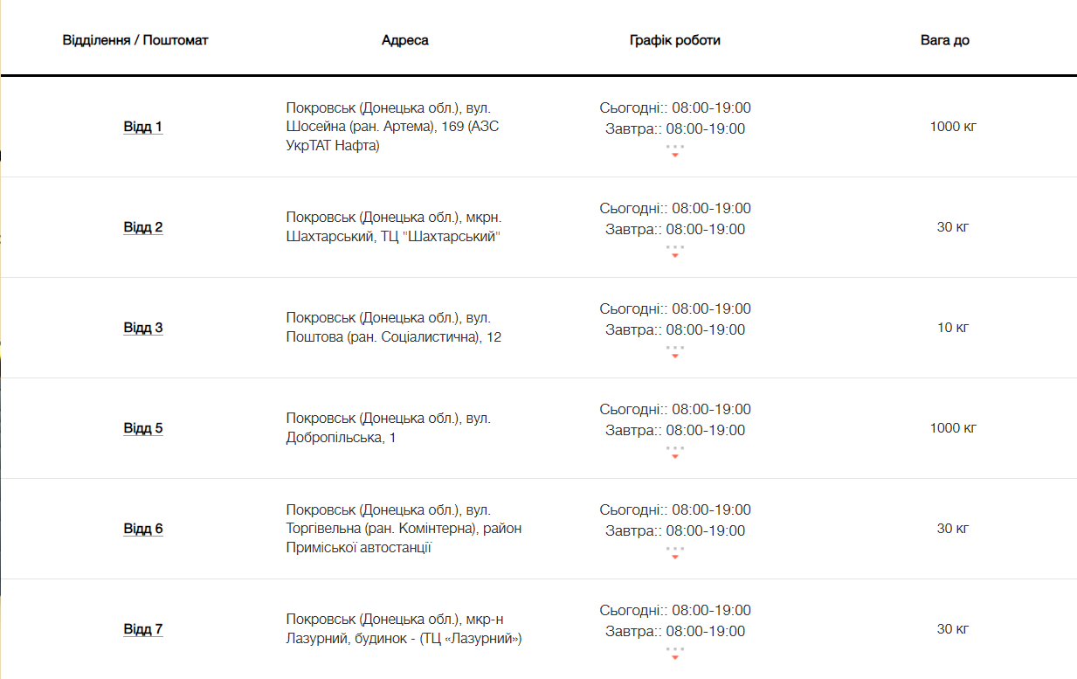Viewport: 1077px width, 679px height.
Task: Click the Відділення / Поштомат column header
Action: pyautogui.click(x=135, y=40)
